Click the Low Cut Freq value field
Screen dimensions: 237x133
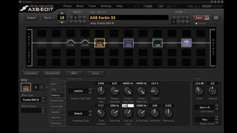point(128,106)
